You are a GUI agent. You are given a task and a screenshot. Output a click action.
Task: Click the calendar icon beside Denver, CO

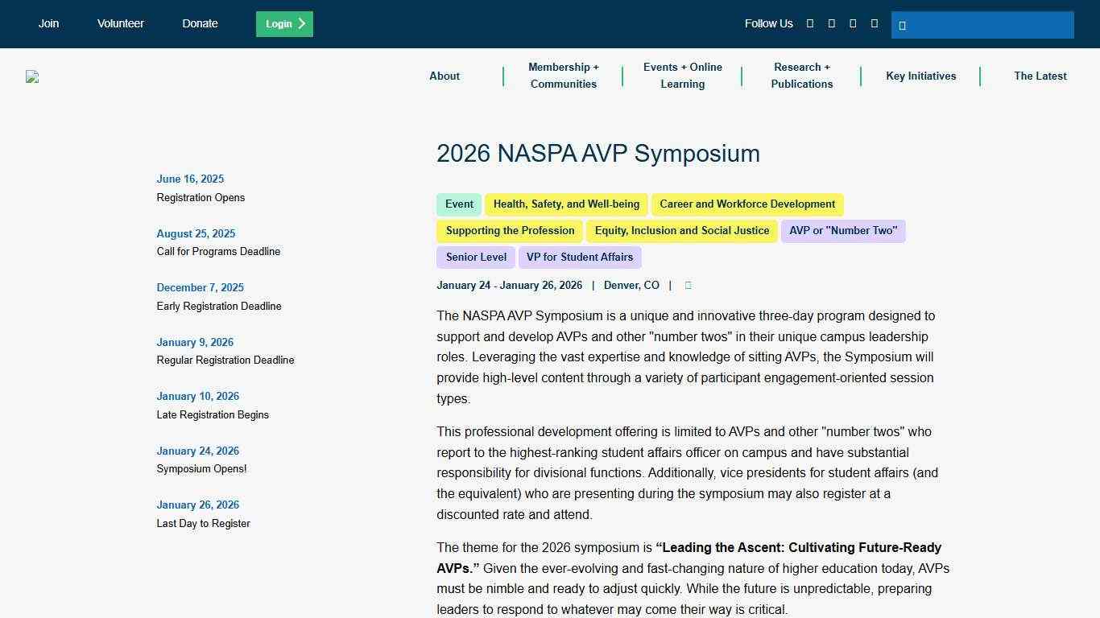click(687, 285)
